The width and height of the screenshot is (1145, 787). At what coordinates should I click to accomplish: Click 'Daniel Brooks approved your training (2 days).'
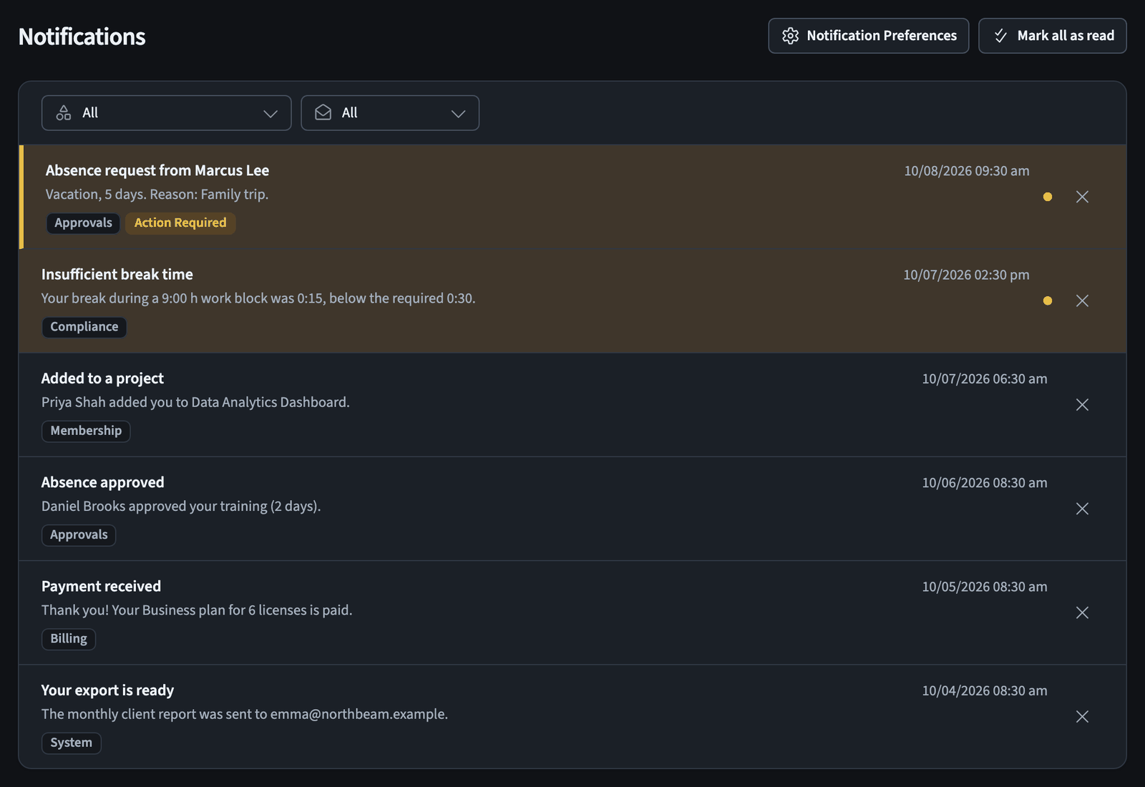(181, 506)
